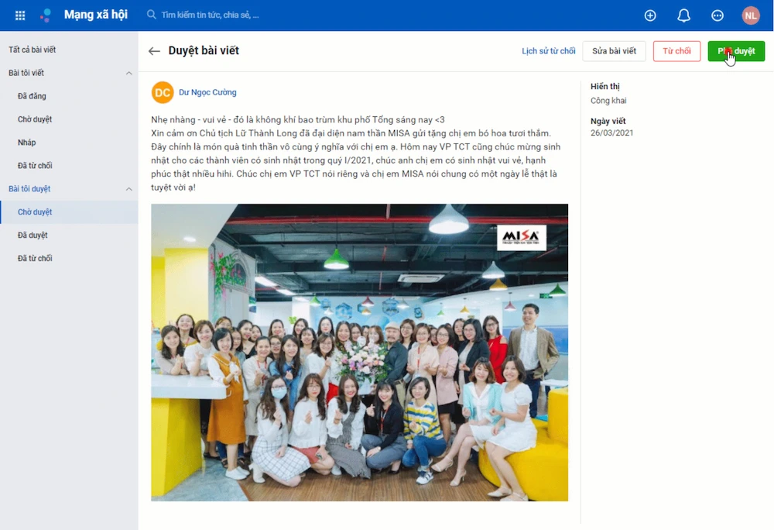Click the Mạng xã hội logo icon
Screen dimensions: 774x530
(46, 15)
